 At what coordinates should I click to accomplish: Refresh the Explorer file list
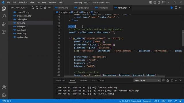pos(41,8)
